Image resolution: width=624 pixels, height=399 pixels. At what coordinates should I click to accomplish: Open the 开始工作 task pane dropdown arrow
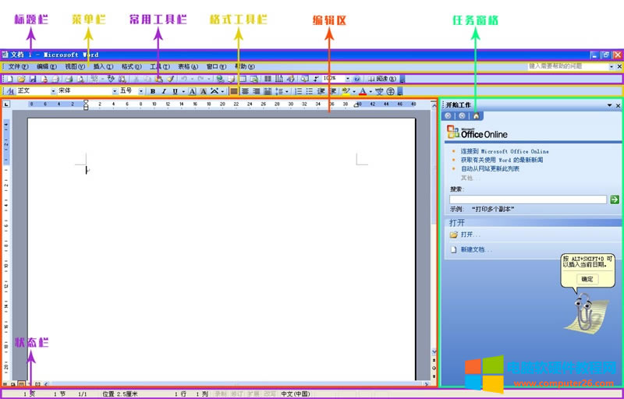point(610,105)
